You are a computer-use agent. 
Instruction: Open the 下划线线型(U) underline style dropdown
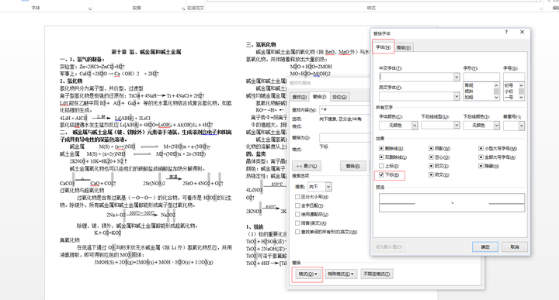[457, 126]
